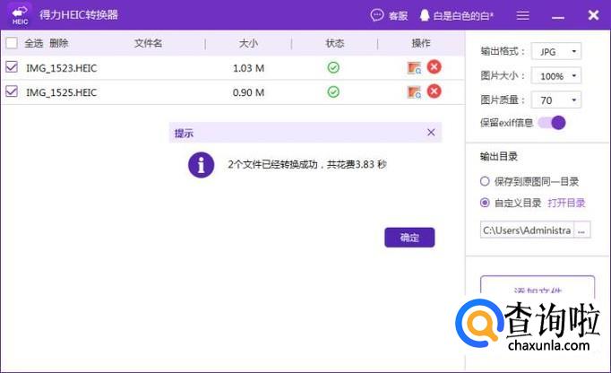The width and height of the screenshot is (611, 373).
Task: Close the HEIC converter window
Action: click(x=593, y=15)
